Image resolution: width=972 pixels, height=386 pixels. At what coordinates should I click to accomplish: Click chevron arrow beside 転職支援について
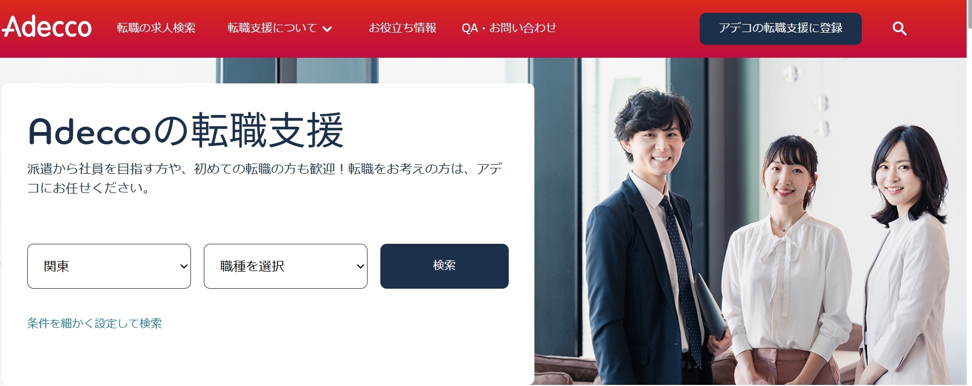point(327,29)
